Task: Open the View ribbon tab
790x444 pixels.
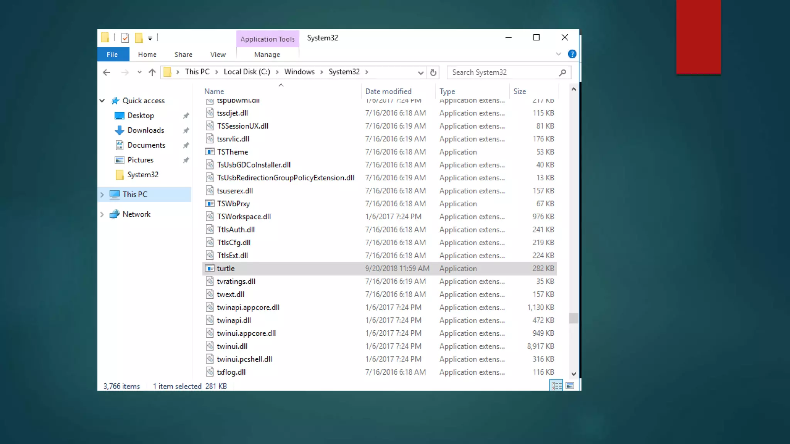Action: click(218, 55)
